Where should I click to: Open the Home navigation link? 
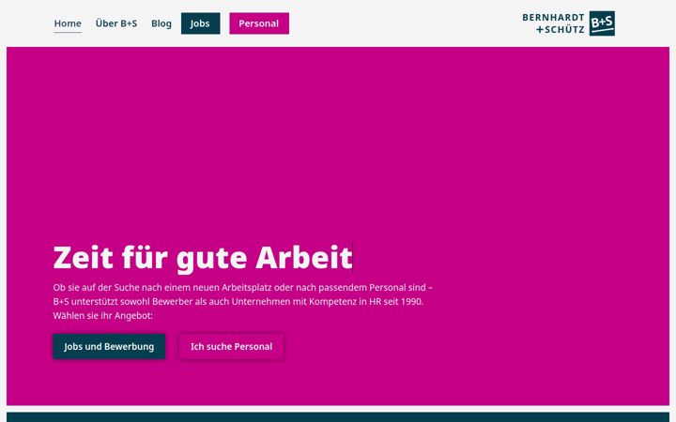(x=68, y=23)
